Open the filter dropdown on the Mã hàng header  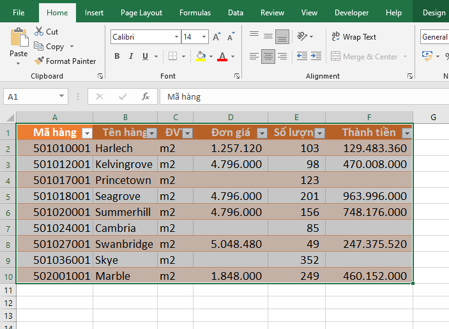coord(88,134)
